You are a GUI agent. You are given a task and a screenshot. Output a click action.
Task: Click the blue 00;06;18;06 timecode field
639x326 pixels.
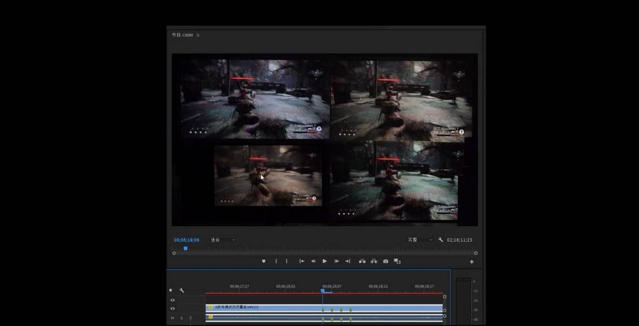186,240
